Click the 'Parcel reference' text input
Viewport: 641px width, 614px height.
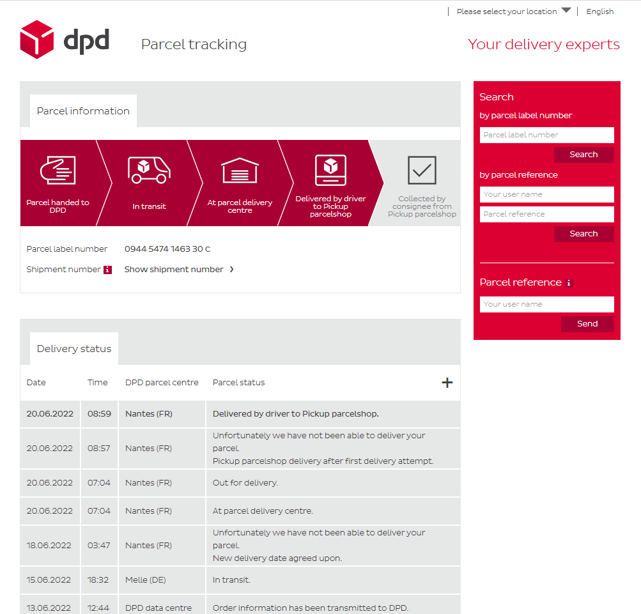pyautogui.click(x=546, y=214)
